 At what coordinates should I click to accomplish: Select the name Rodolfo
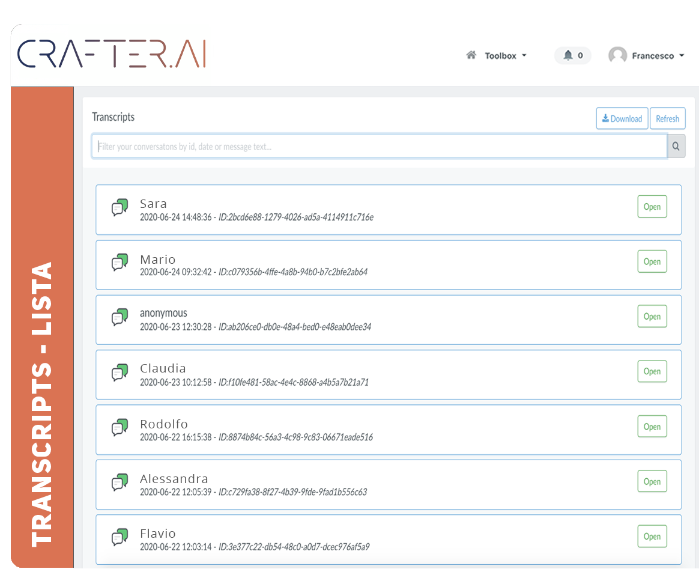pos(164,424)
